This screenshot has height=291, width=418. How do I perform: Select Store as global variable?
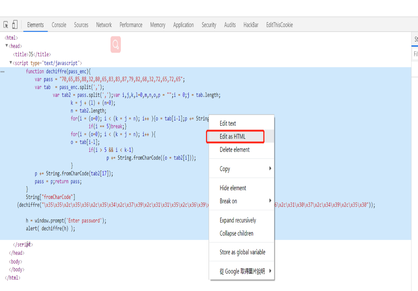(x=241, y=252)
